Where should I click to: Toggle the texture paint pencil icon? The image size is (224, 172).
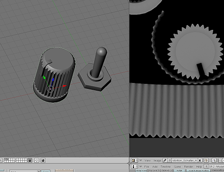(165, 160)
